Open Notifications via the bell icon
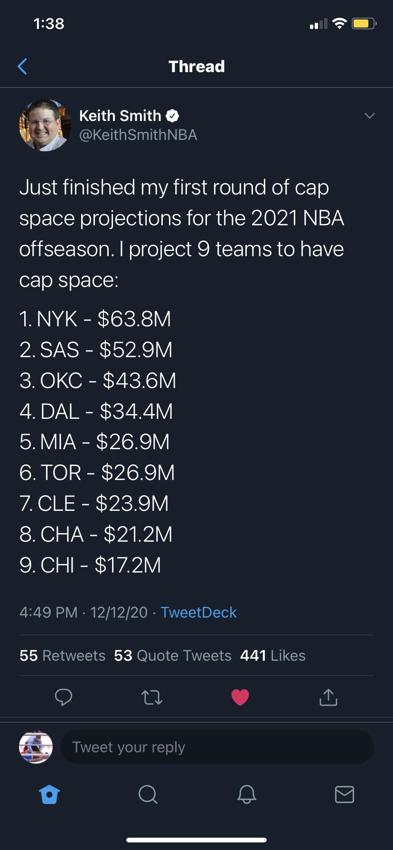This screenshot has height=850, width=393. [246, 795]
